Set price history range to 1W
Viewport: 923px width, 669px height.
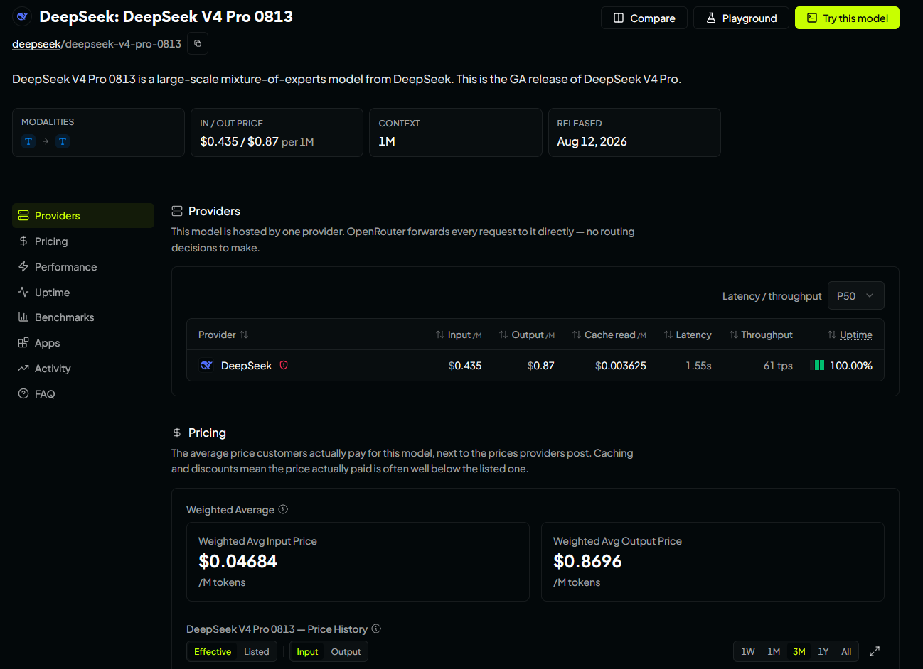(x=748, y=651)
